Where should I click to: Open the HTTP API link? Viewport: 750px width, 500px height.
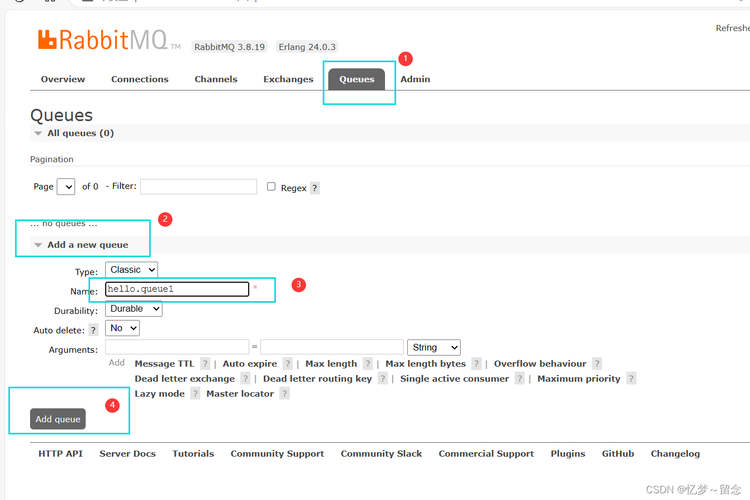[x=60, y=453]
